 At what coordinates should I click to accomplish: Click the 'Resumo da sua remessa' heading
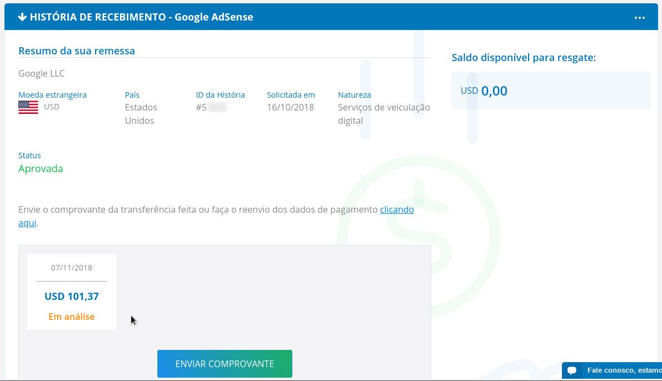76,51
